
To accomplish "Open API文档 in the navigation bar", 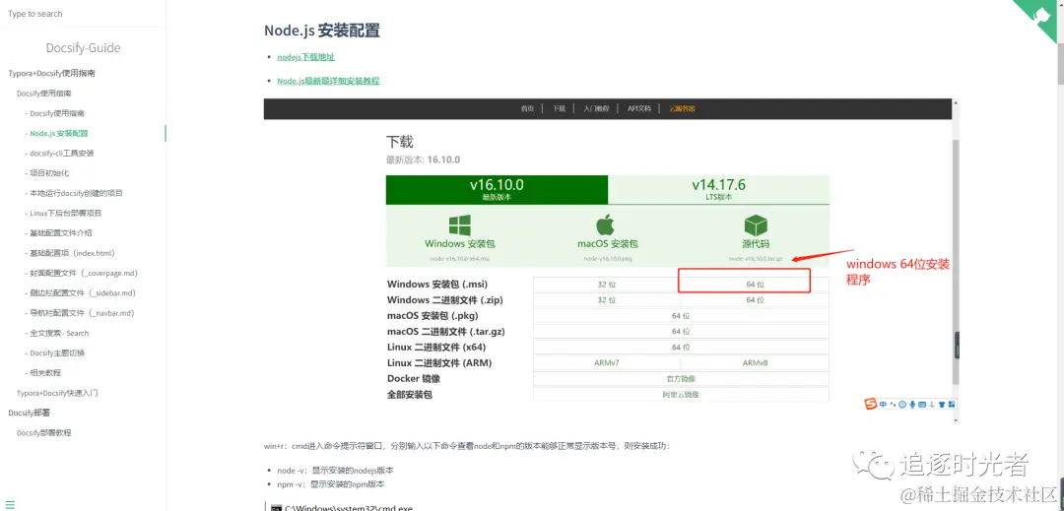I will (x=638, y=108).
